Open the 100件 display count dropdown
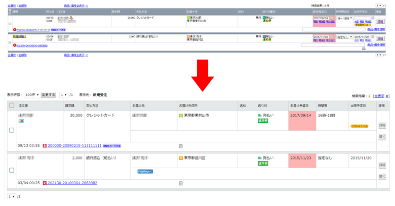 click(31, 95)
